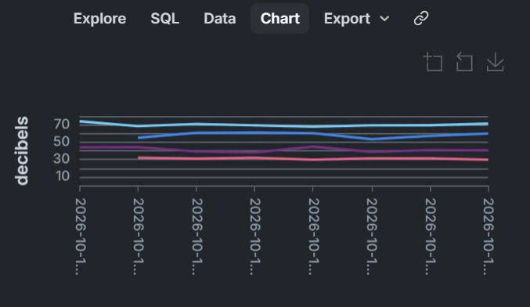
Task: Switch to the SQL tab
Action: (x=165, y=19)
